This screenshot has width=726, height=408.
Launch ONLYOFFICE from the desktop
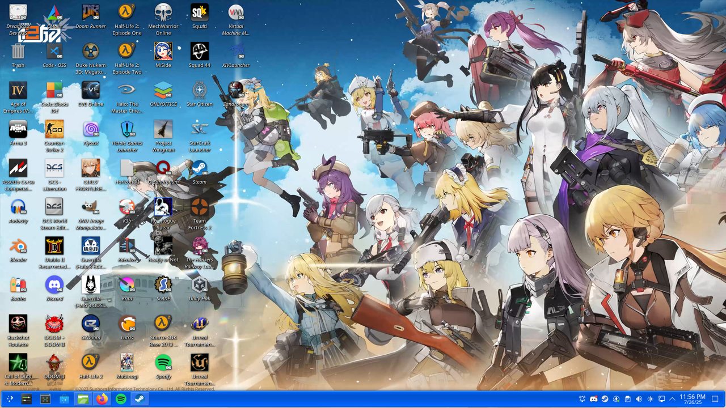(163, 91)
